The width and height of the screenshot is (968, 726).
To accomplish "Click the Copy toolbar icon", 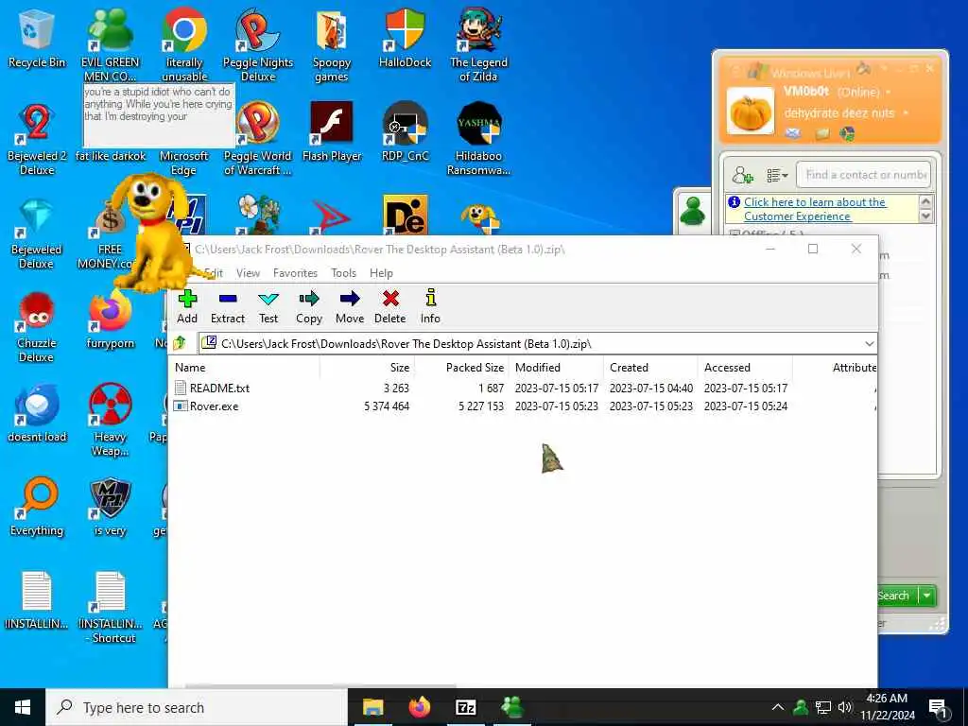I will (309, 307).
